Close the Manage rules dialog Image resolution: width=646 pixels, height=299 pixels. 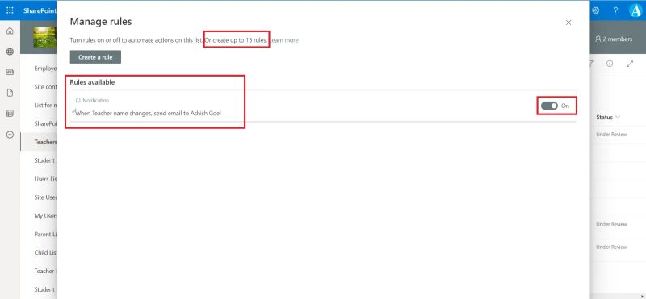point(568,23)
